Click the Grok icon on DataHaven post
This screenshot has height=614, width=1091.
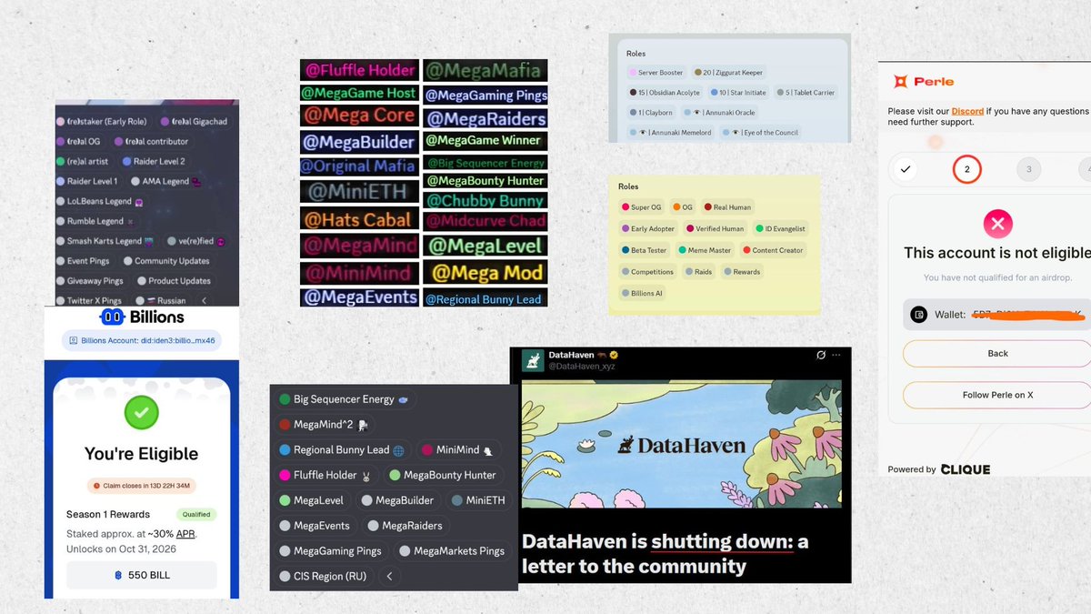click(x=821, y=355)
